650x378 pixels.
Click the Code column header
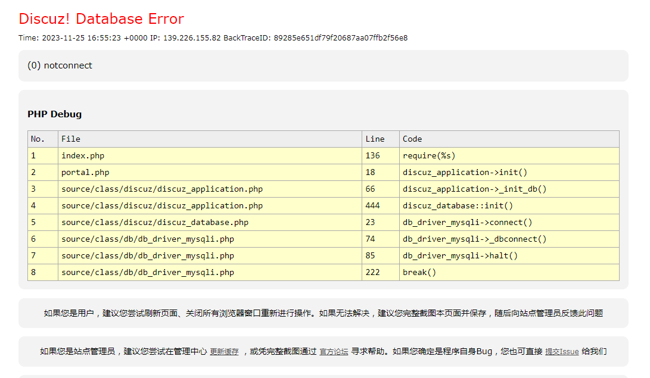pyautogui.click(x=412, y=139)
